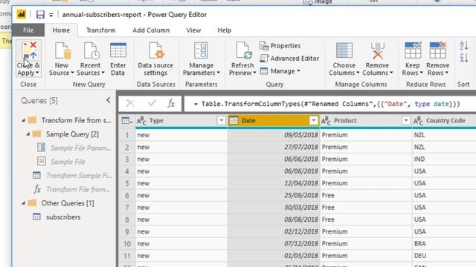Select the BRA country code cell
The image size is (476, 267).
[444, 244]
